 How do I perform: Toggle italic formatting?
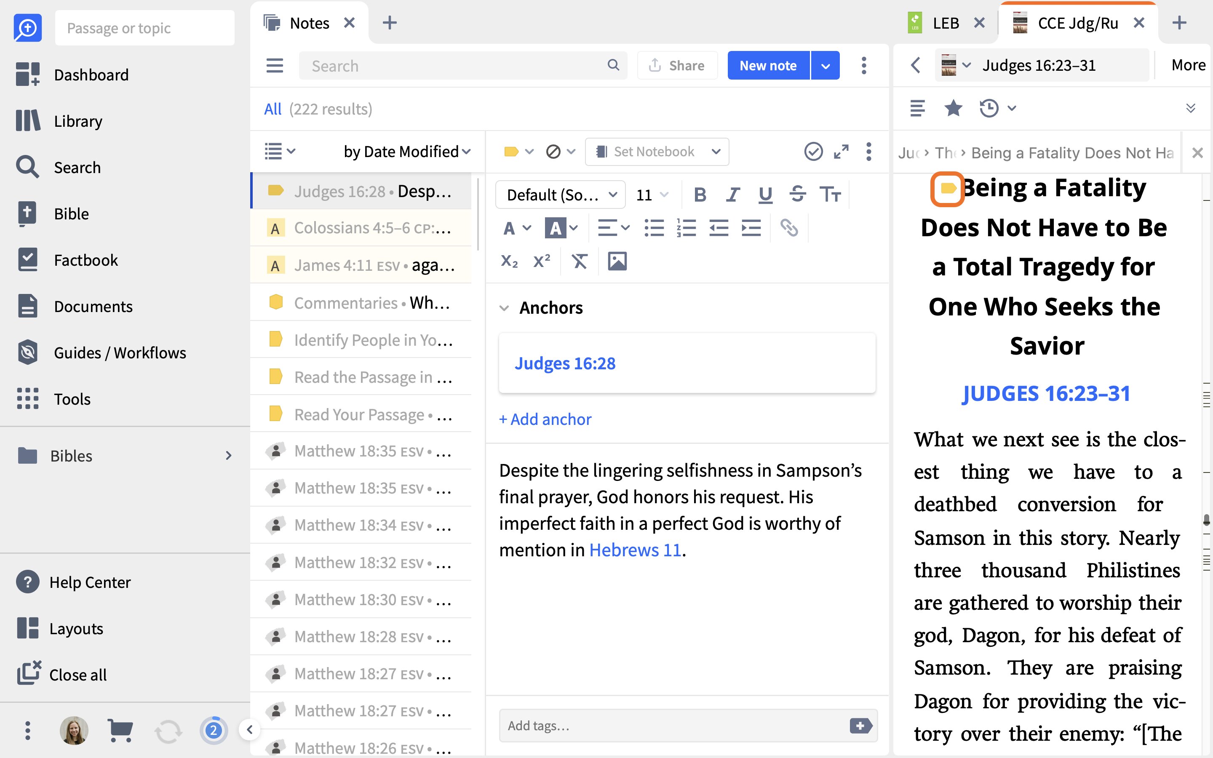pos(733,194)
